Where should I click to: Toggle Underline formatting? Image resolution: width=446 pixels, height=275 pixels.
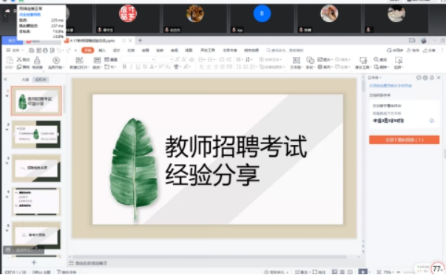pos(138,67)
